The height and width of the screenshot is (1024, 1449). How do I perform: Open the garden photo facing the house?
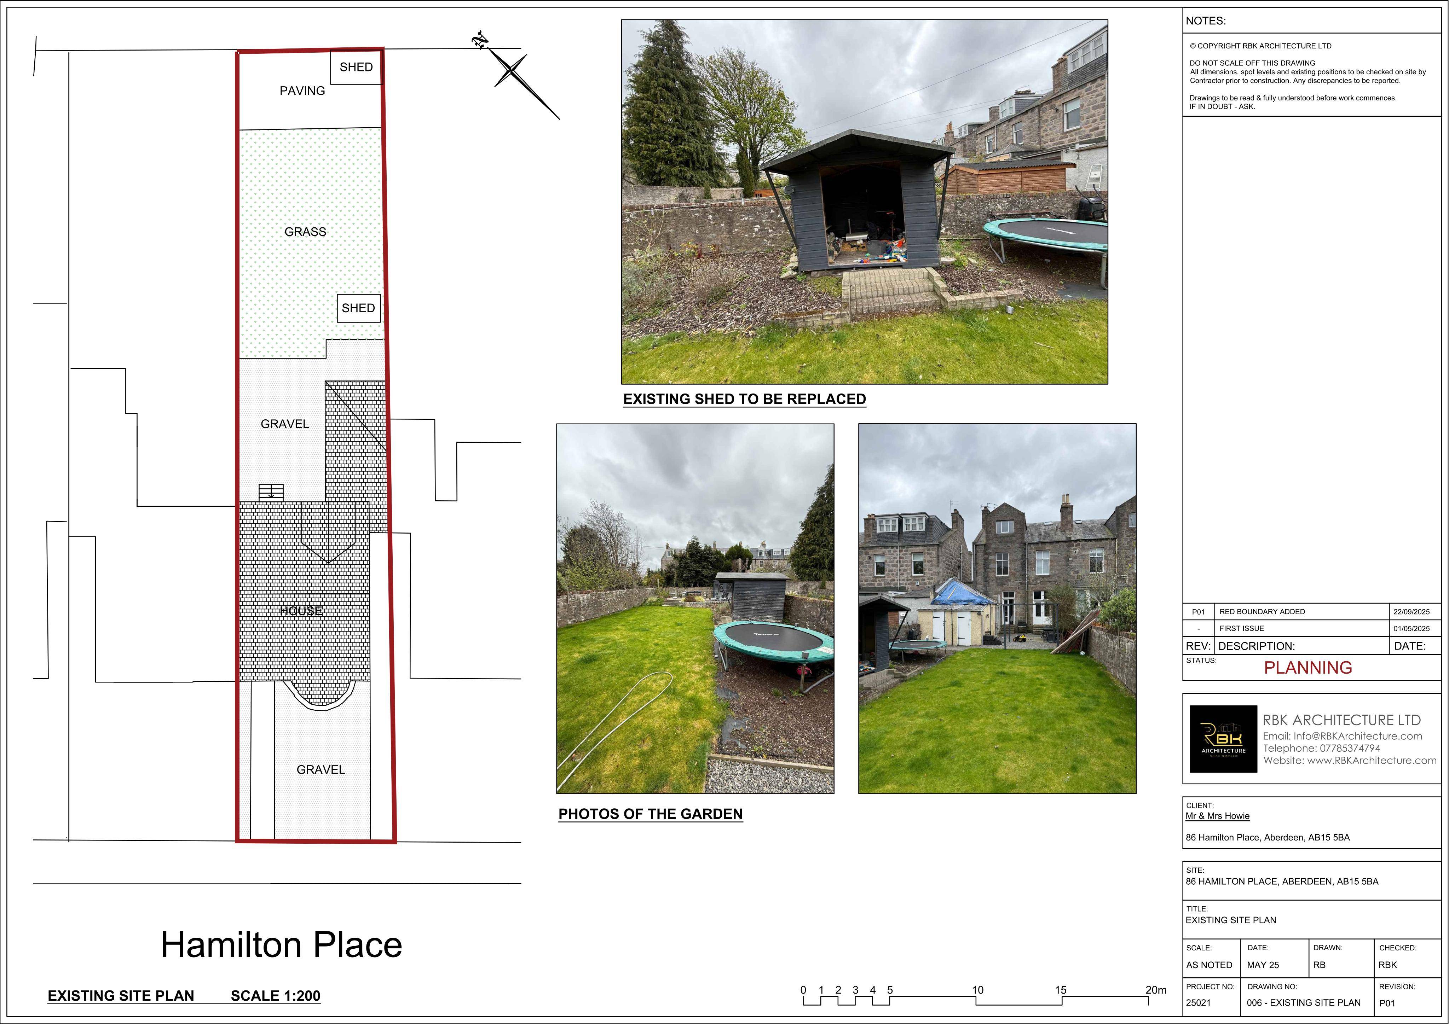pos(997,608)
